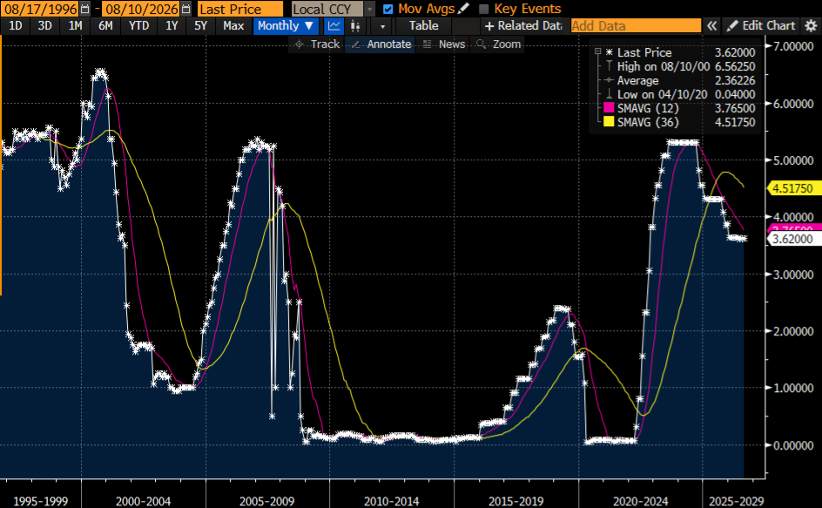Click the 2010-2014 x-axis label
The image size is (822, 508).
click(392, 501)
